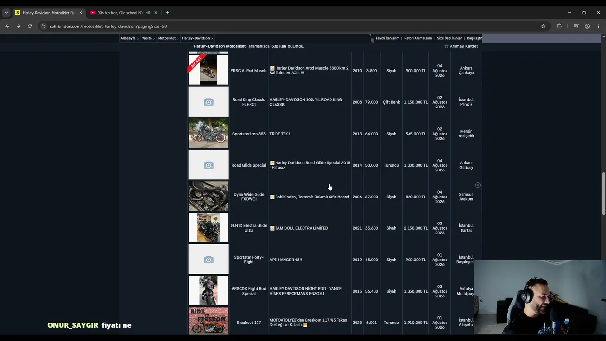The height and width of the screenshot is (341, 606).
Task: Open the Chrome profile avatar
Action: [588, 26]
